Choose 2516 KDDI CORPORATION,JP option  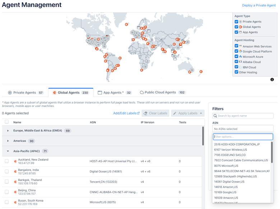(x=237, y=144)
